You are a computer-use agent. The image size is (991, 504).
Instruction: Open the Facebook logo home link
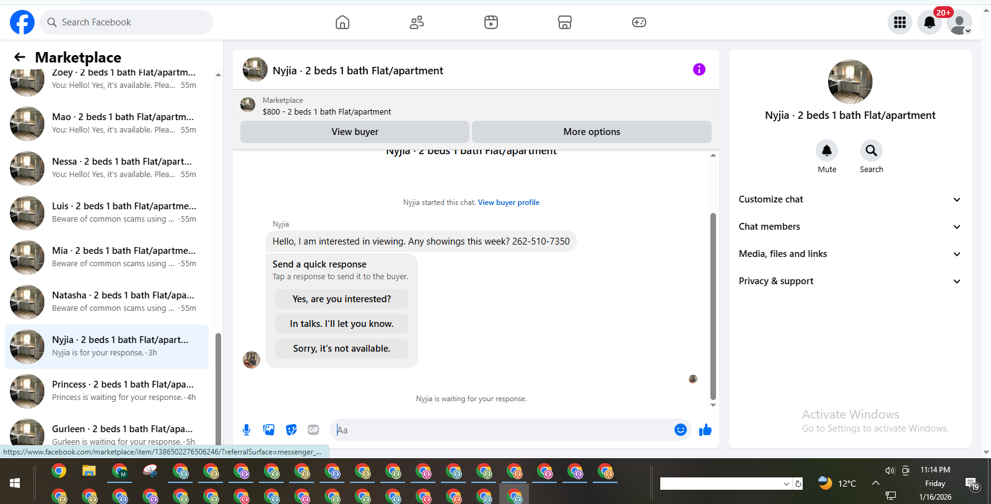(x=22, y=22)
